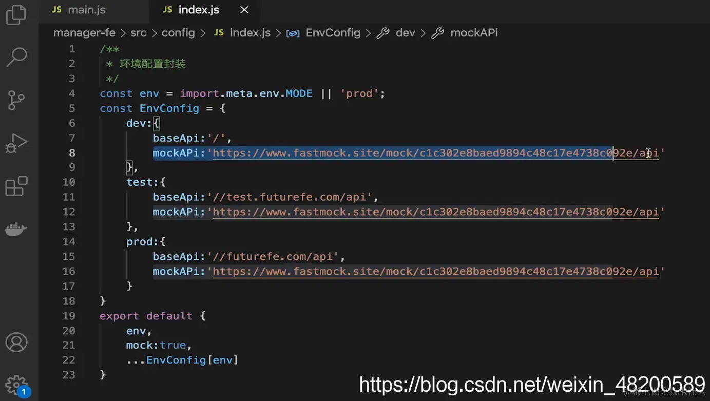Screen dimensions: 710x401
Task: Open the Extensions view
Action: click(x=16, y=186)
